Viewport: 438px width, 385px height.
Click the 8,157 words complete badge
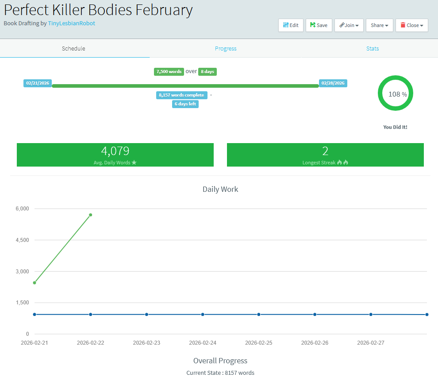click(181, 95)
